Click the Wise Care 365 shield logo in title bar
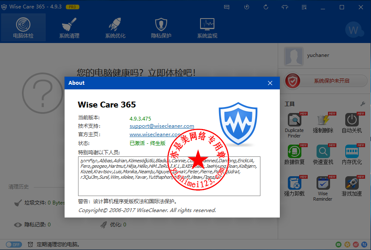Screen dimensions: 371x250 pyautogui.click(x=4, y=7)
